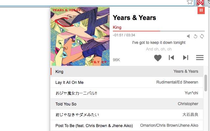Open the King album link
The image size is (210, 131).
[117, 27]
